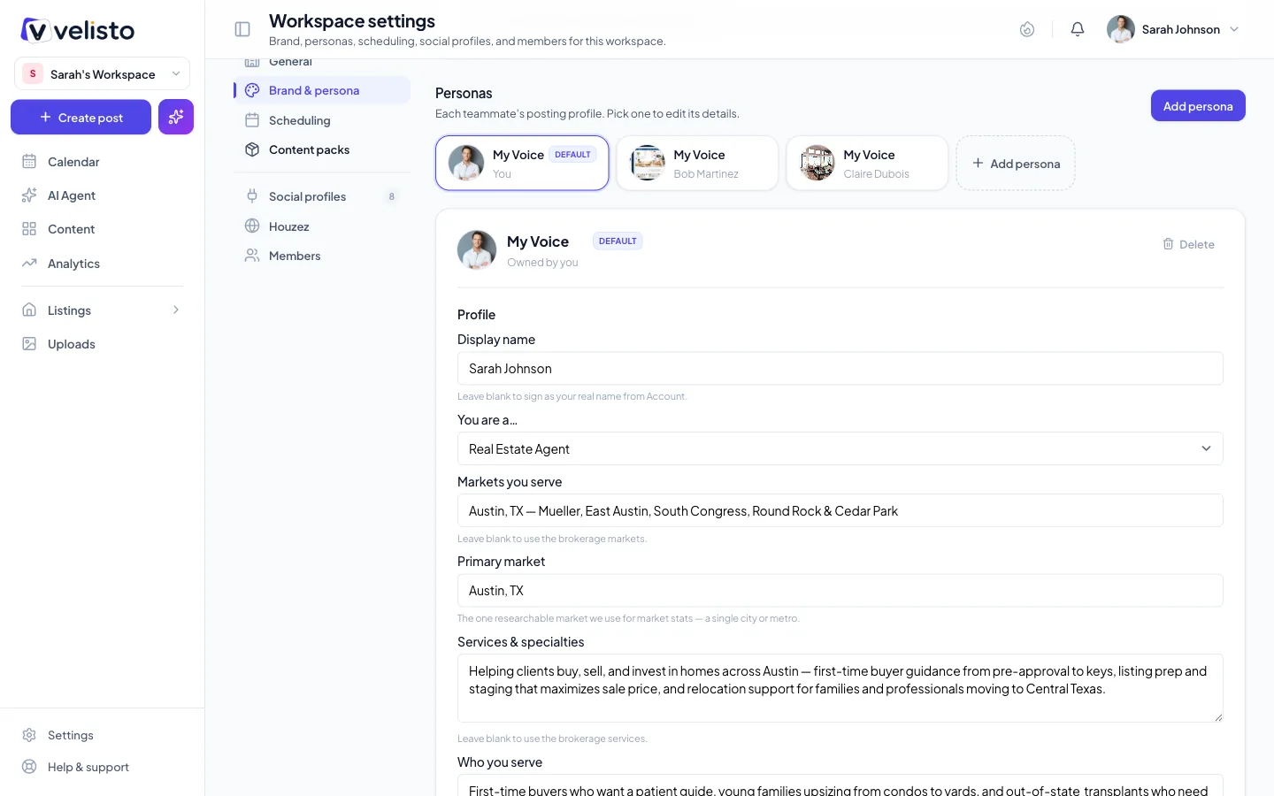Expand the Listings chevron
This screenshot has height=796, width=1274.
pos(176,310)
